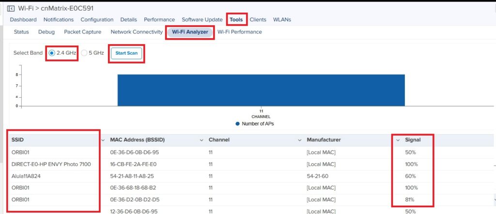Select the DIRECT-E0-HP ENVY Photo 7100 row
This screenshot has height=214, width=496.
pyautogui.click(x=51, y=164)
